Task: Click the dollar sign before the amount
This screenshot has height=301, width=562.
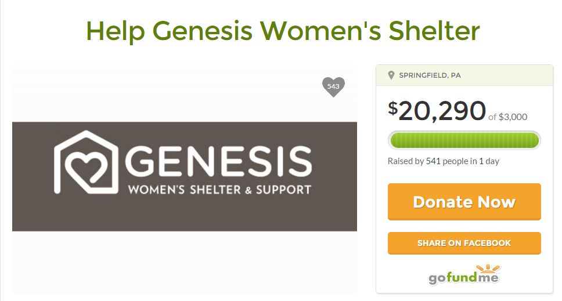Action: tap(393, 107)
